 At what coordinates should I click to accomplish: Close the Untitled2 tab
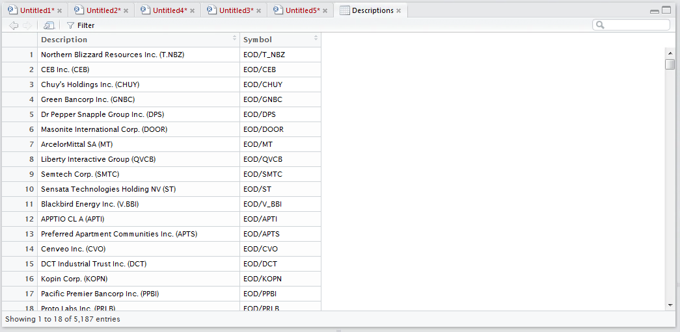point(126,11)
